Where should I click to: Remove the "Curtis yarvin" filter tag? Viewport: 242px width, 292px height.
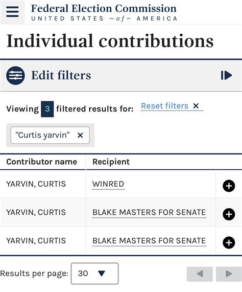[80, 135]
